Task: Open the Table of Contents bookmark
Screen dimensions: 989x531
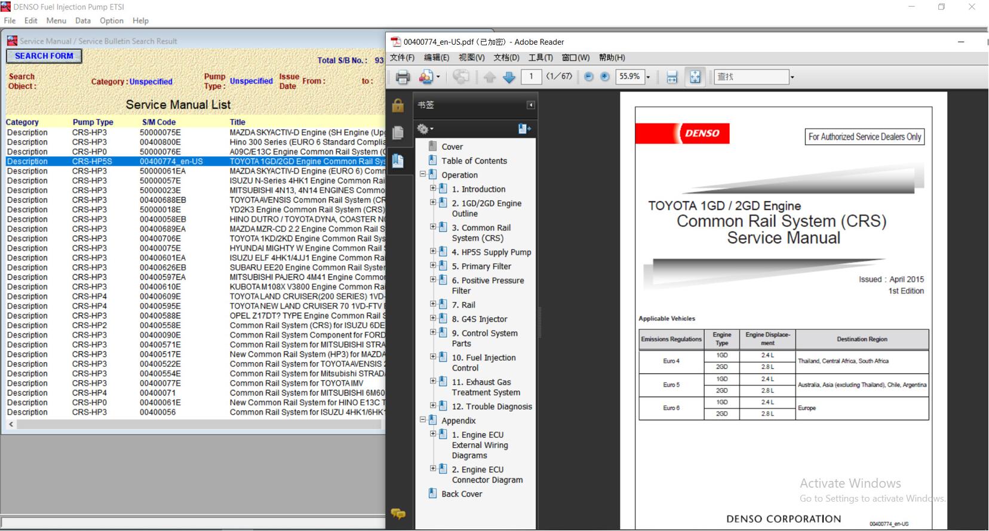Action: pos(474,160)
